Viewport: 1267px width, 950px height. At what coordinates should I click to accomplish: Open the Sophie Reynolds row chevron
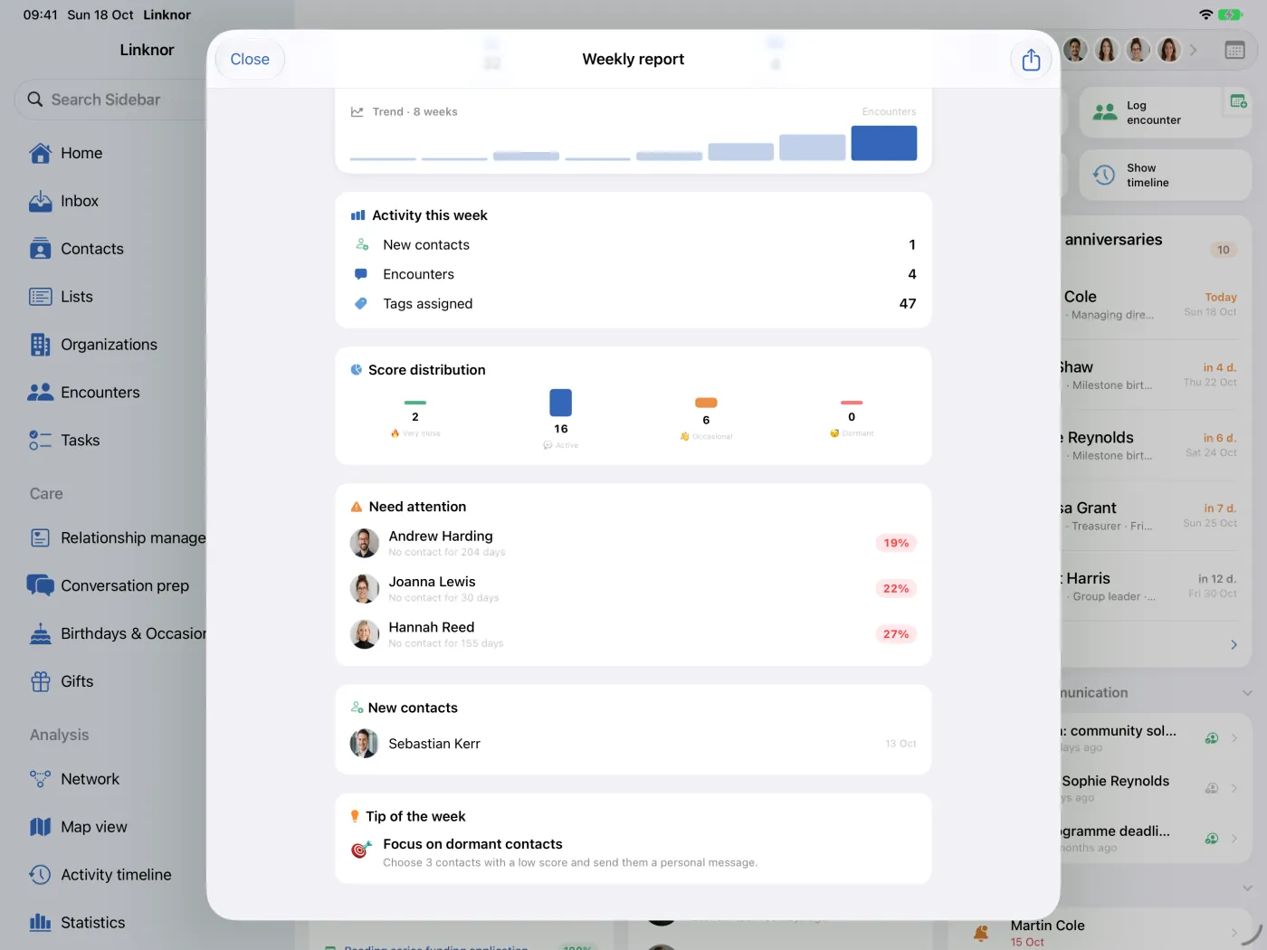tap(1234, 789)
